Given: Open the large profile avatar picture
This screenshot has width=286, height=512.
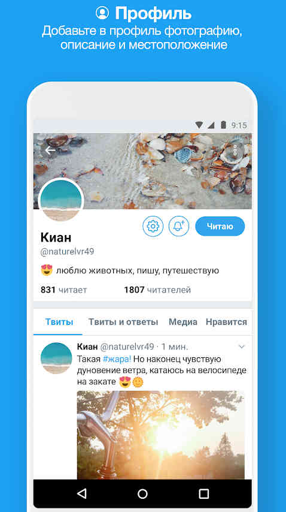Looking at the screenshot, I should click(61, 200).
